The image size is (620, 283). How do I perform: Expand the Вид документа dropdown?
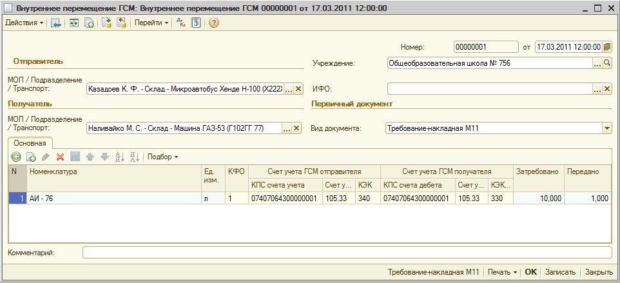click(x=606, y=128)
